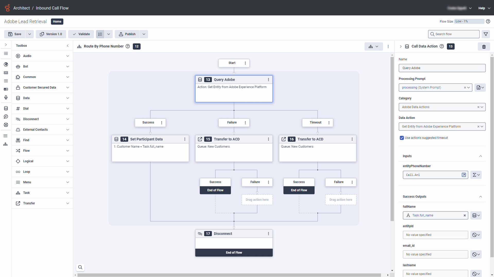Click the canvas zoom search icon

point(80,267)
